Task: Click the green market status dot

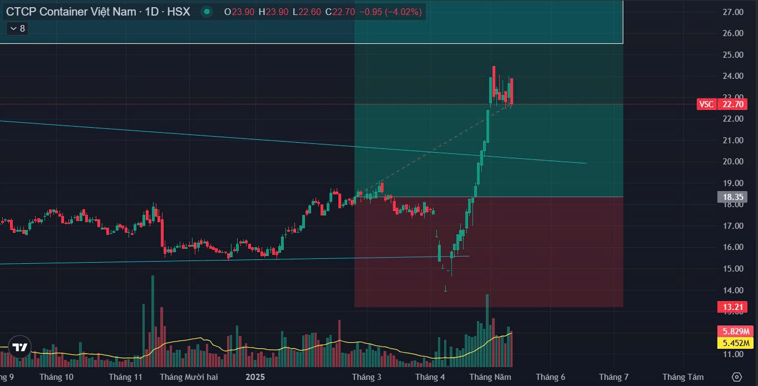Action: pyautogui.click(x=207, y=12)
